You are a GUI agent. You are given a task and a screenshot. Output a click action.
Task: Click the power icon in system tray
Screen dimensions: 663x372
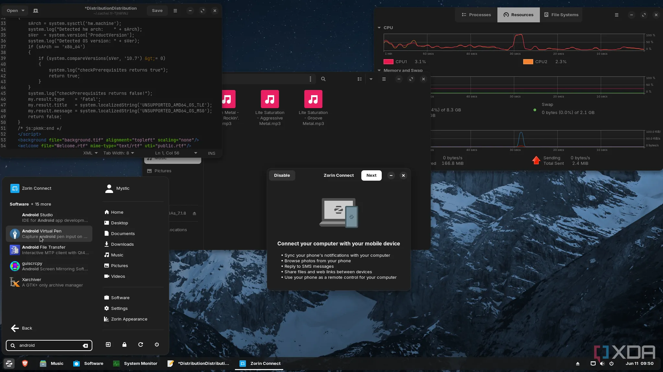(611, 364)
